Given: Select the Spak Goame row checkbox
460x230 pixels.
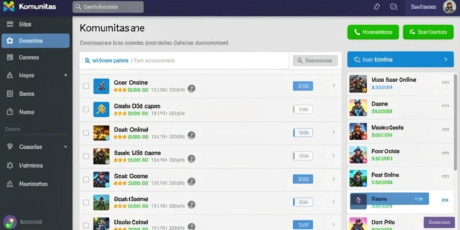Looking at the screenshot, I should pos(86,179).
